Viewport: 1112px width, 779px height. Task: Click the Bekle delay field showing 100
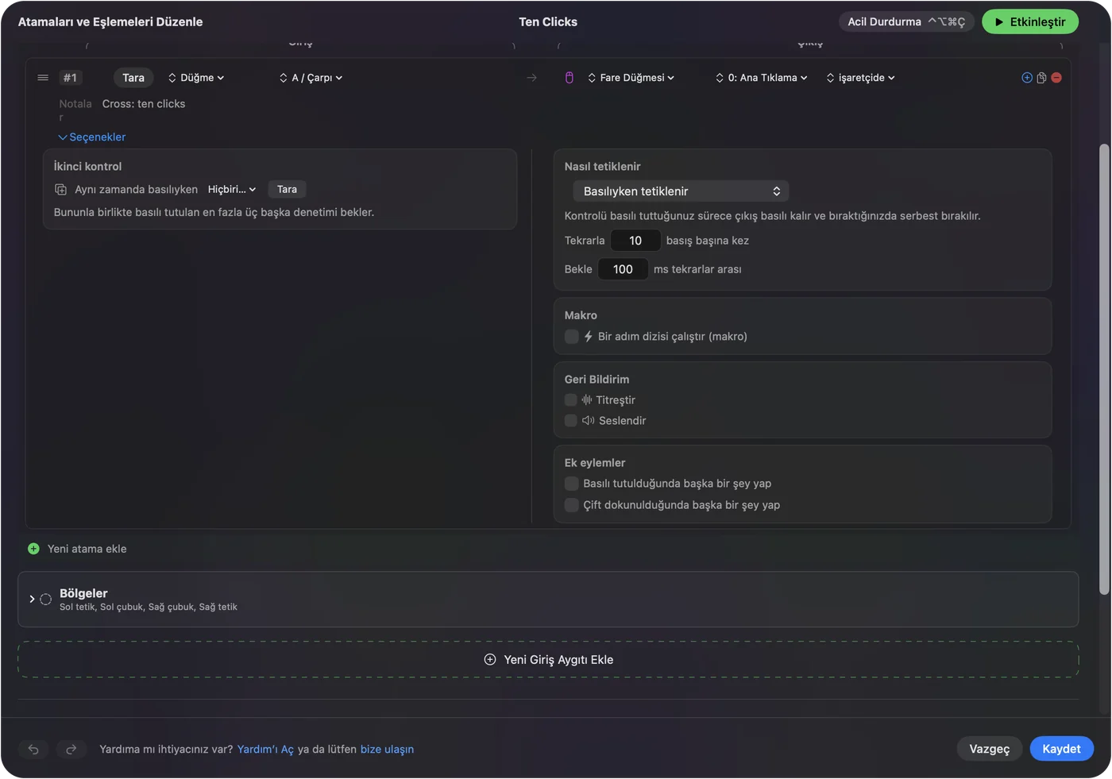[x=623, y=269]
